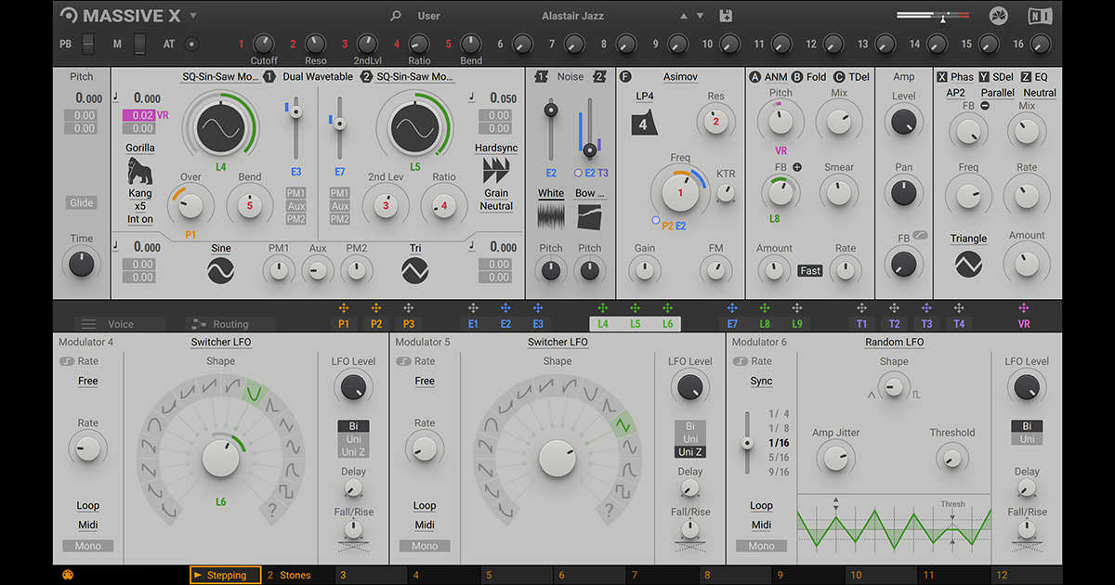Toggle the Mono button in Modulator 4
The height and width of the screenshot is (585, 1115).
coord(88,546)
